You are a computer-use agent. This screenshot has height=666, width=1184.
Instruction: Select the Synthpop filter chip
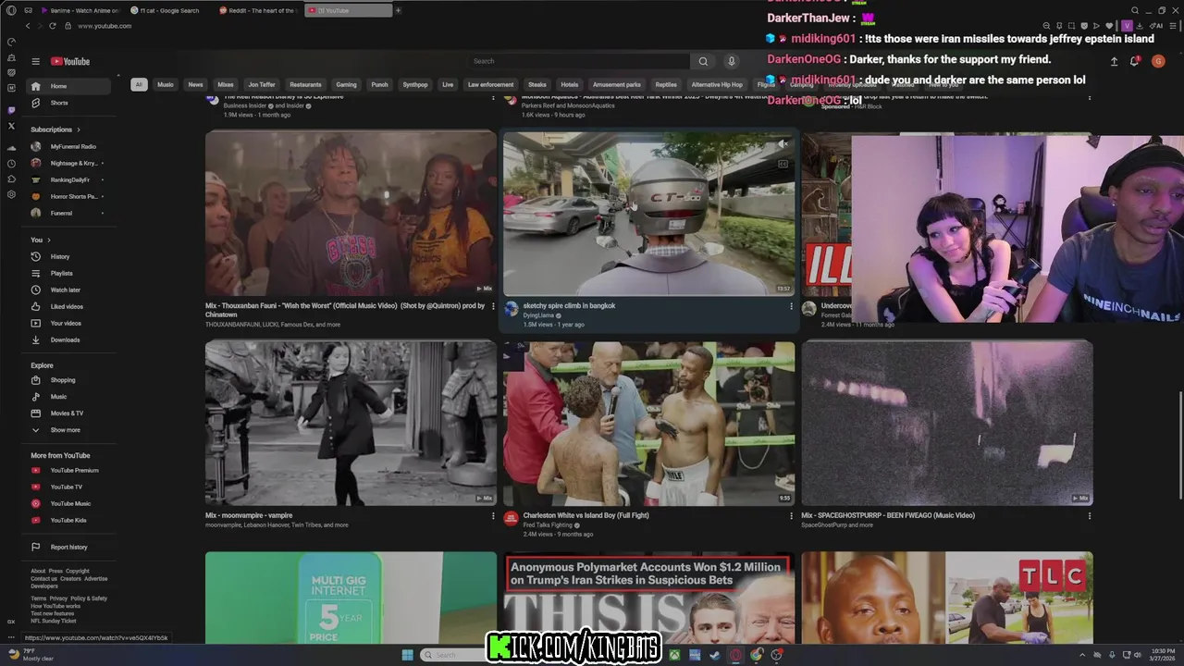(x=415, y=84)
